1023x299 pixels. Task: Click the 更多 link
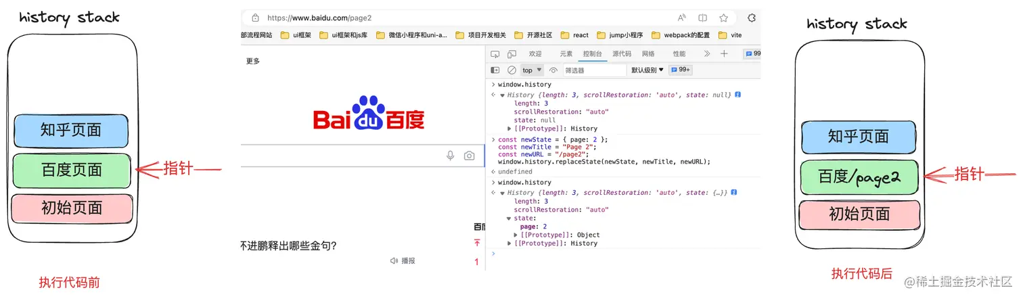pos(253,62)
